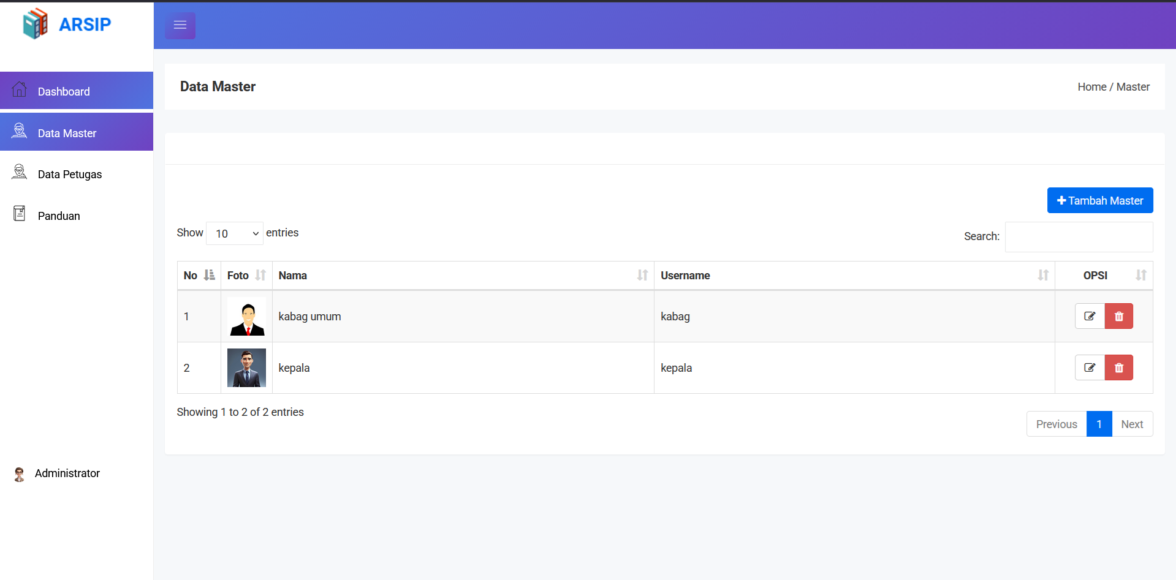Sort table by Username column
1176x580 pixels.
854,276
